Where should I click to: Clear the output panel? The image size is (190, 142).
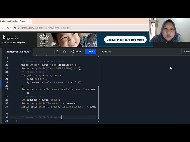186,51
